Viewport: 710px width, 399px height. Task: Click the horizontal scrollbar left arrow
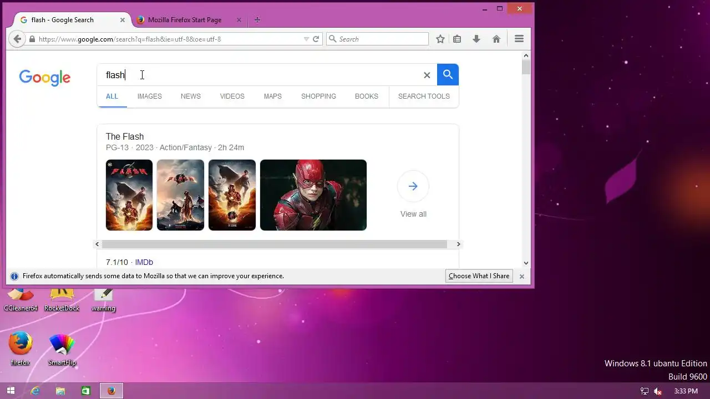click(x=97, y=244)
